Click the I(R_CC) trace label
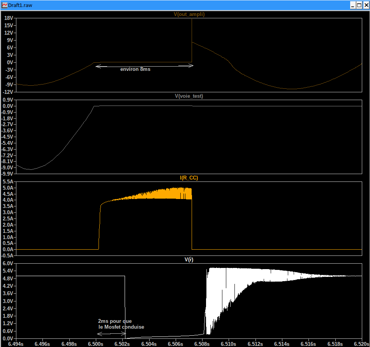This screenshot has width=370, height=347. pyautogui.click(x=189, y=178)
